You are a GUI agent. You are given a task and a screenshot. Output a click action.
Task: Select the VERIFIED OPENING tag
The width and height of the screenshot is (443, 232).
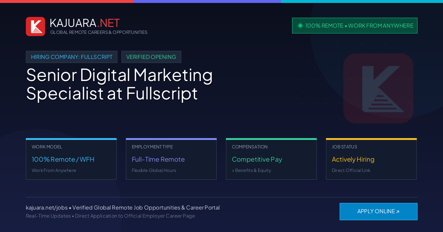tap(151, 57)
